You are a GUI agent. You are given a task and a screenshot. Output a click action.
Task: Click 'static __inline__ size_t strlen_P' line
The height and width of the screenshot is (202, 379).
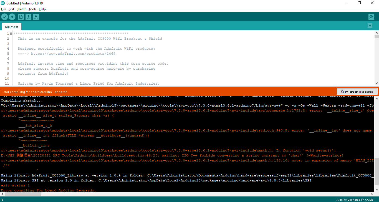click(x=59, y=115)
